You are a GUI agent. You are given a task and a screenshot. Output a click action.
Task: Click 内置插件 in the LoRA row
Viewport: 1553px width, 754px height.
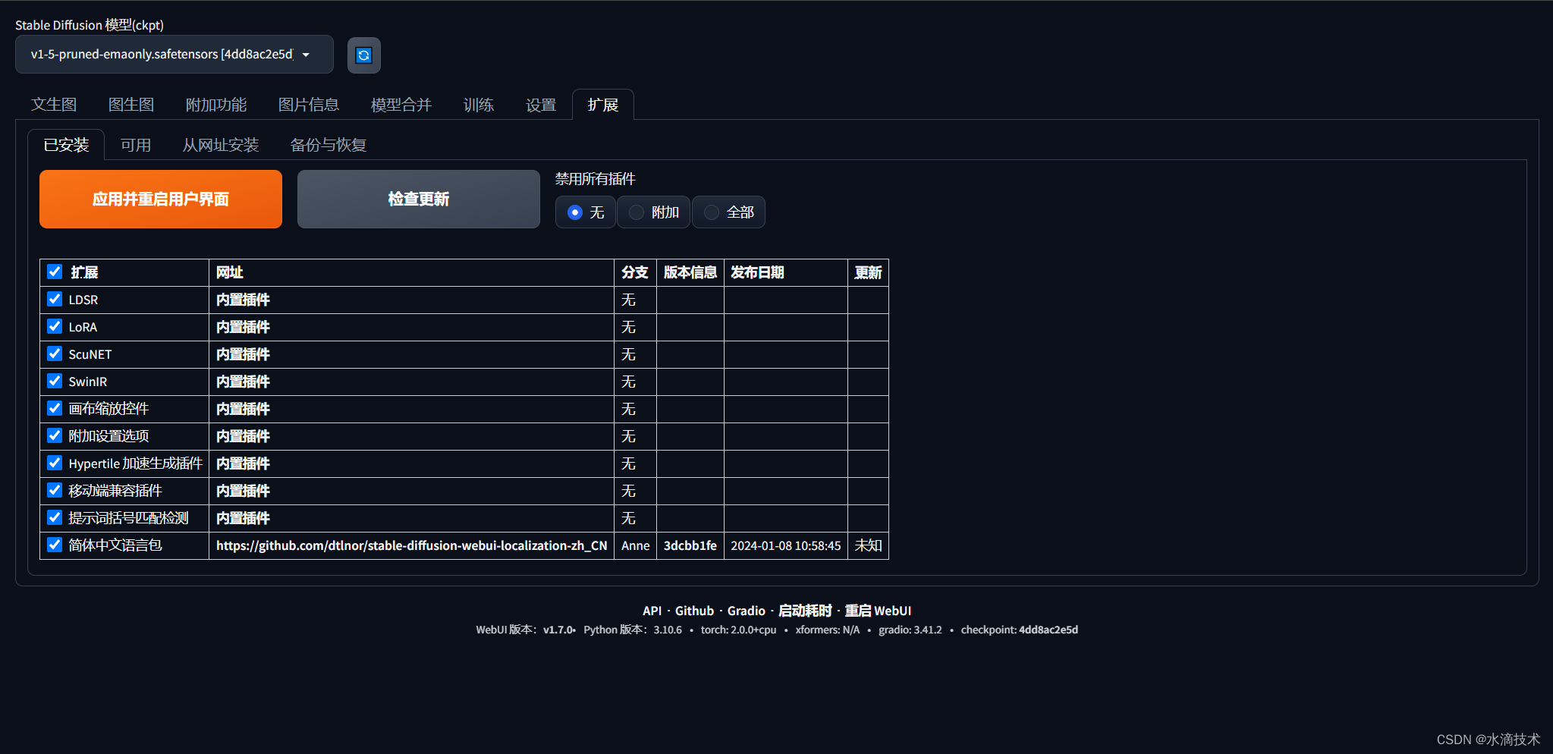coord(243,327)
